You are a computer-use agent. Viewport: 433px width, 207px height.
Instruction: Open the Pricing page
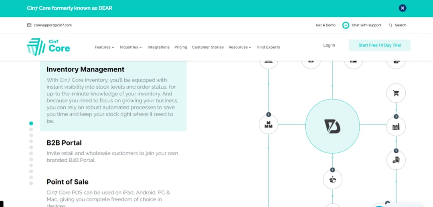point(180,47)
